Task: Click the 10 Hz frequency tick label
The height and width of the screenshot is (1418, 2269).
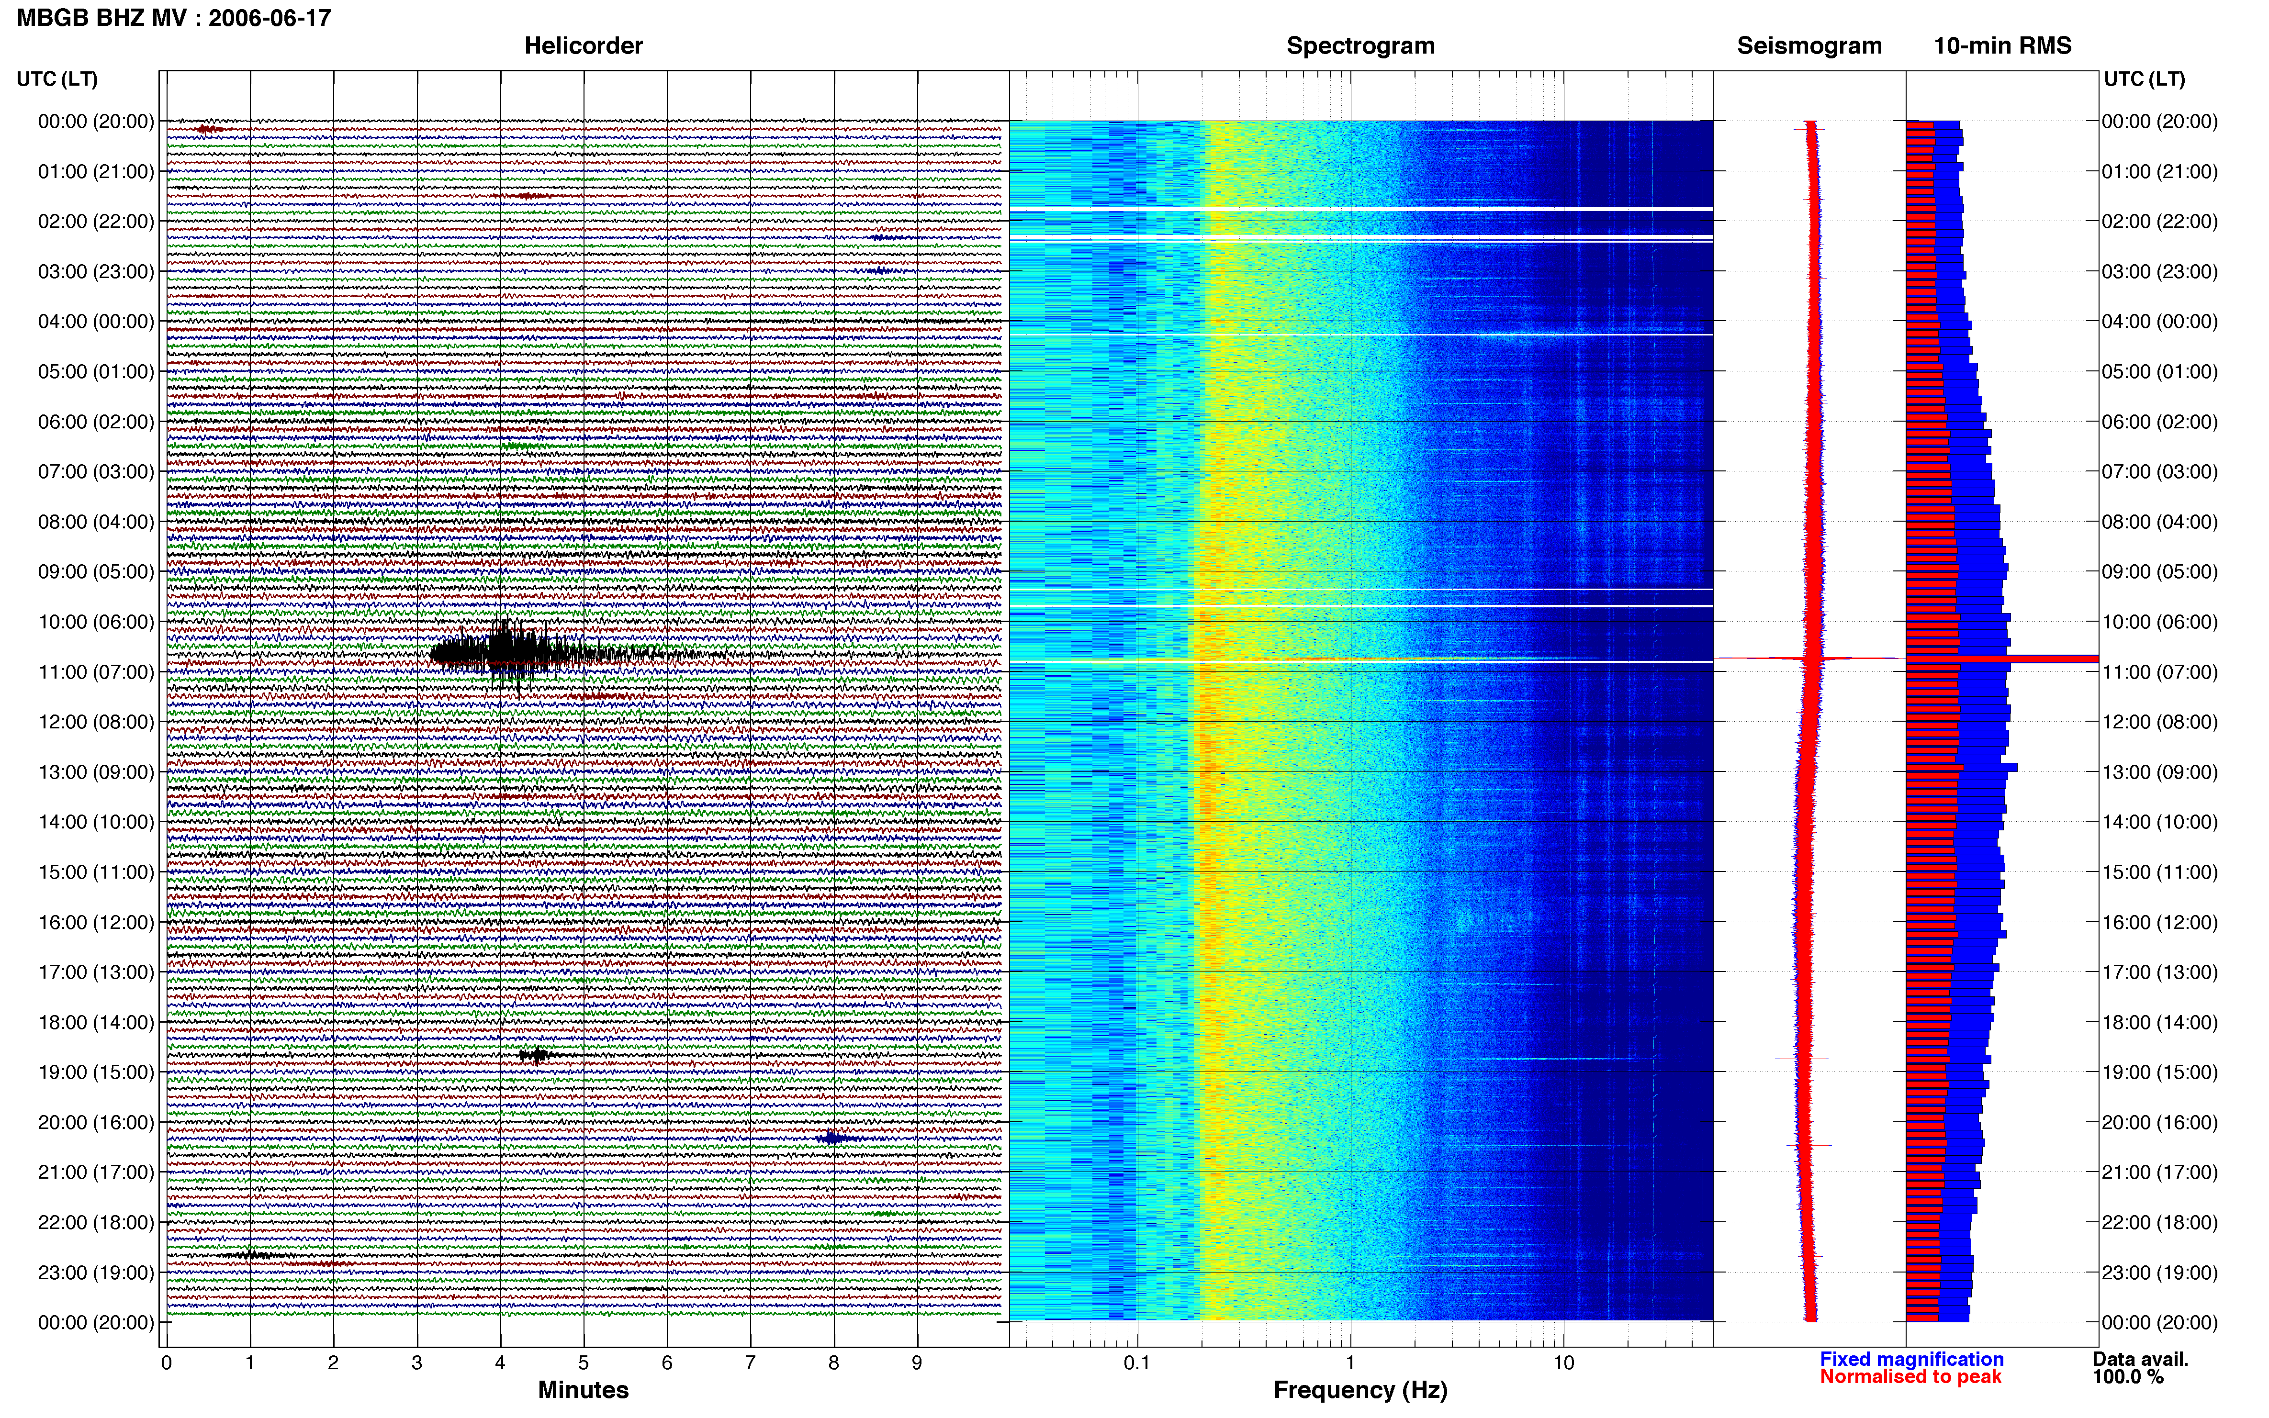Action: tap(1563, 1362)
